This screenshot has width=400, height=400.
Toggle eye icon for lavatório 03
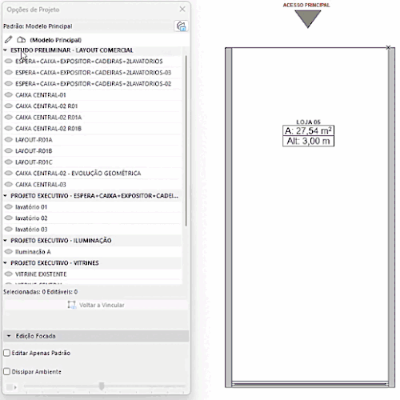point(9,229)
